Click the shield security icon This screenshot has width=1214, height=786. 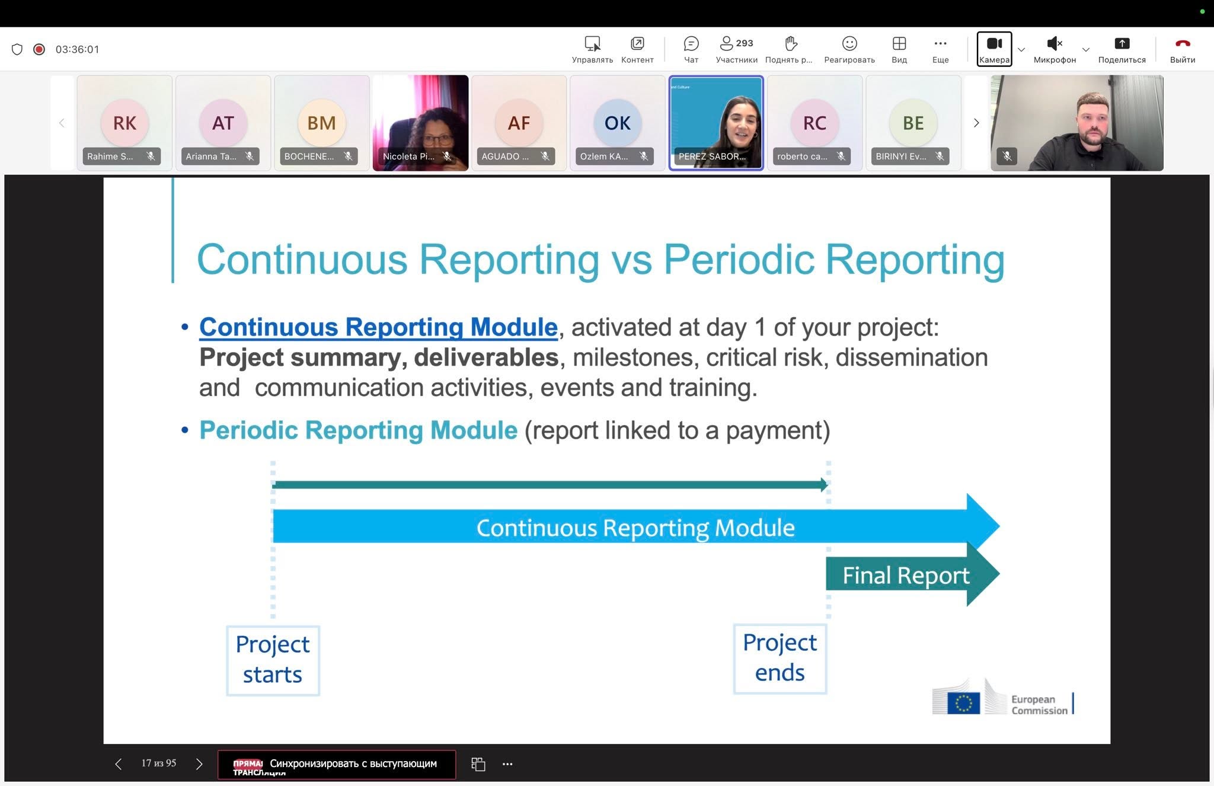point(17,49)
